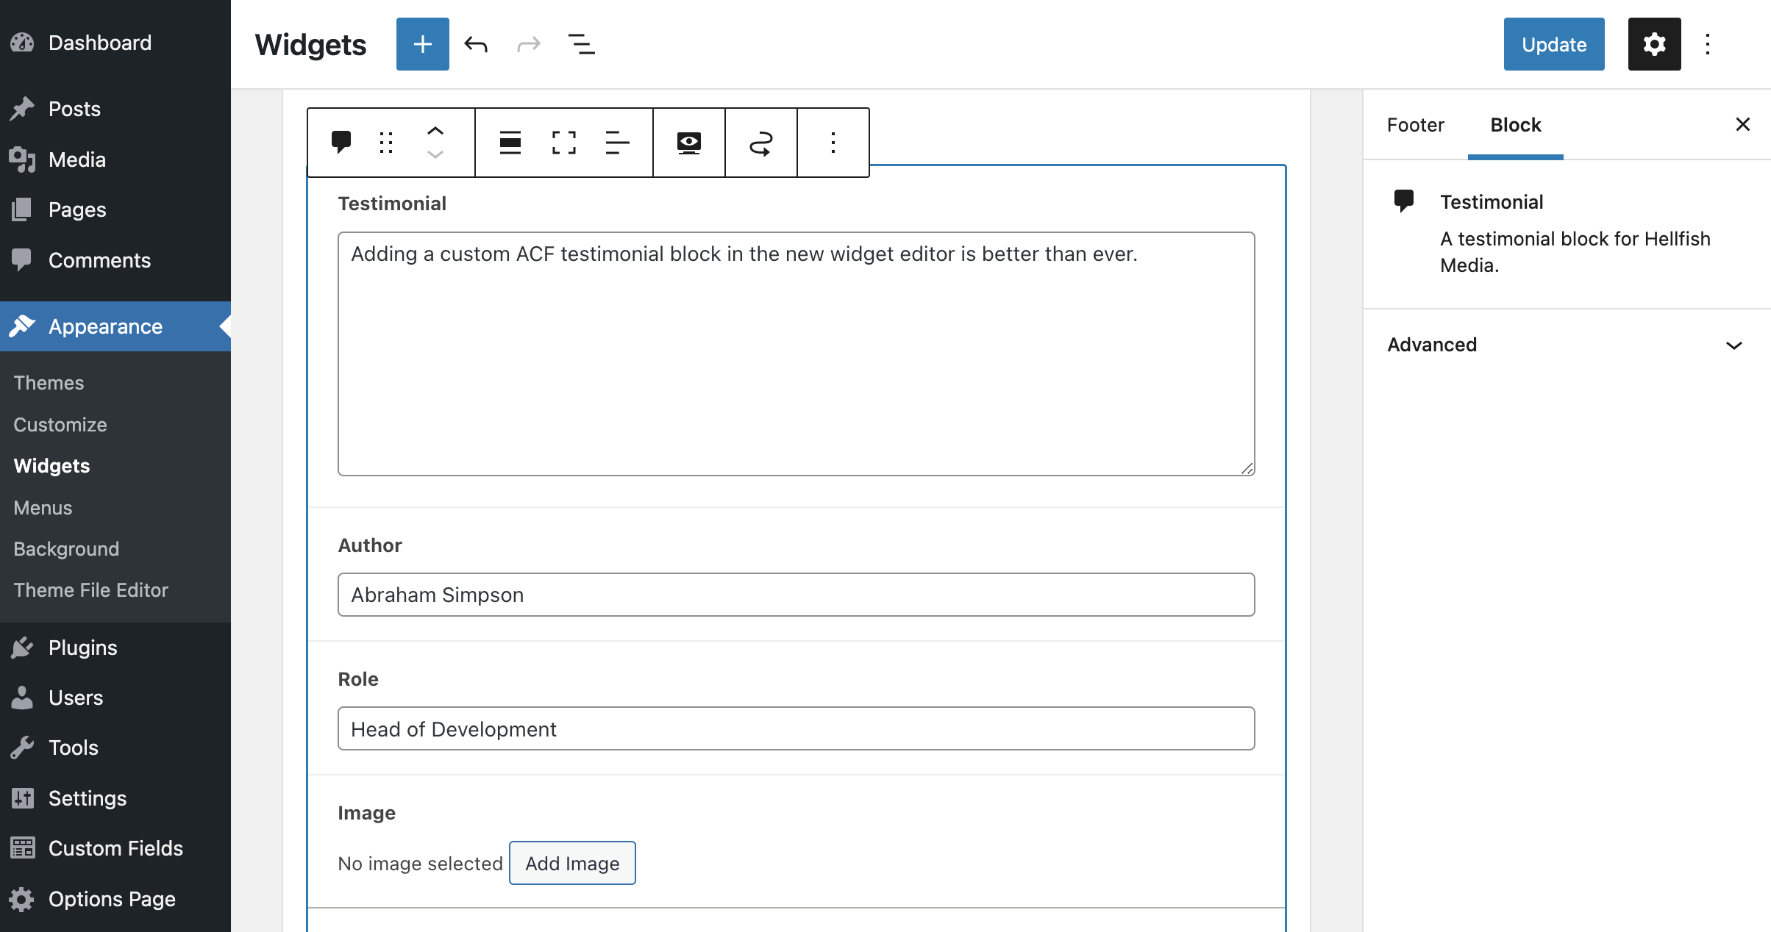Undo the last change
The width and height of the screenshot is (1771, 932).
[x=476, y=44]
